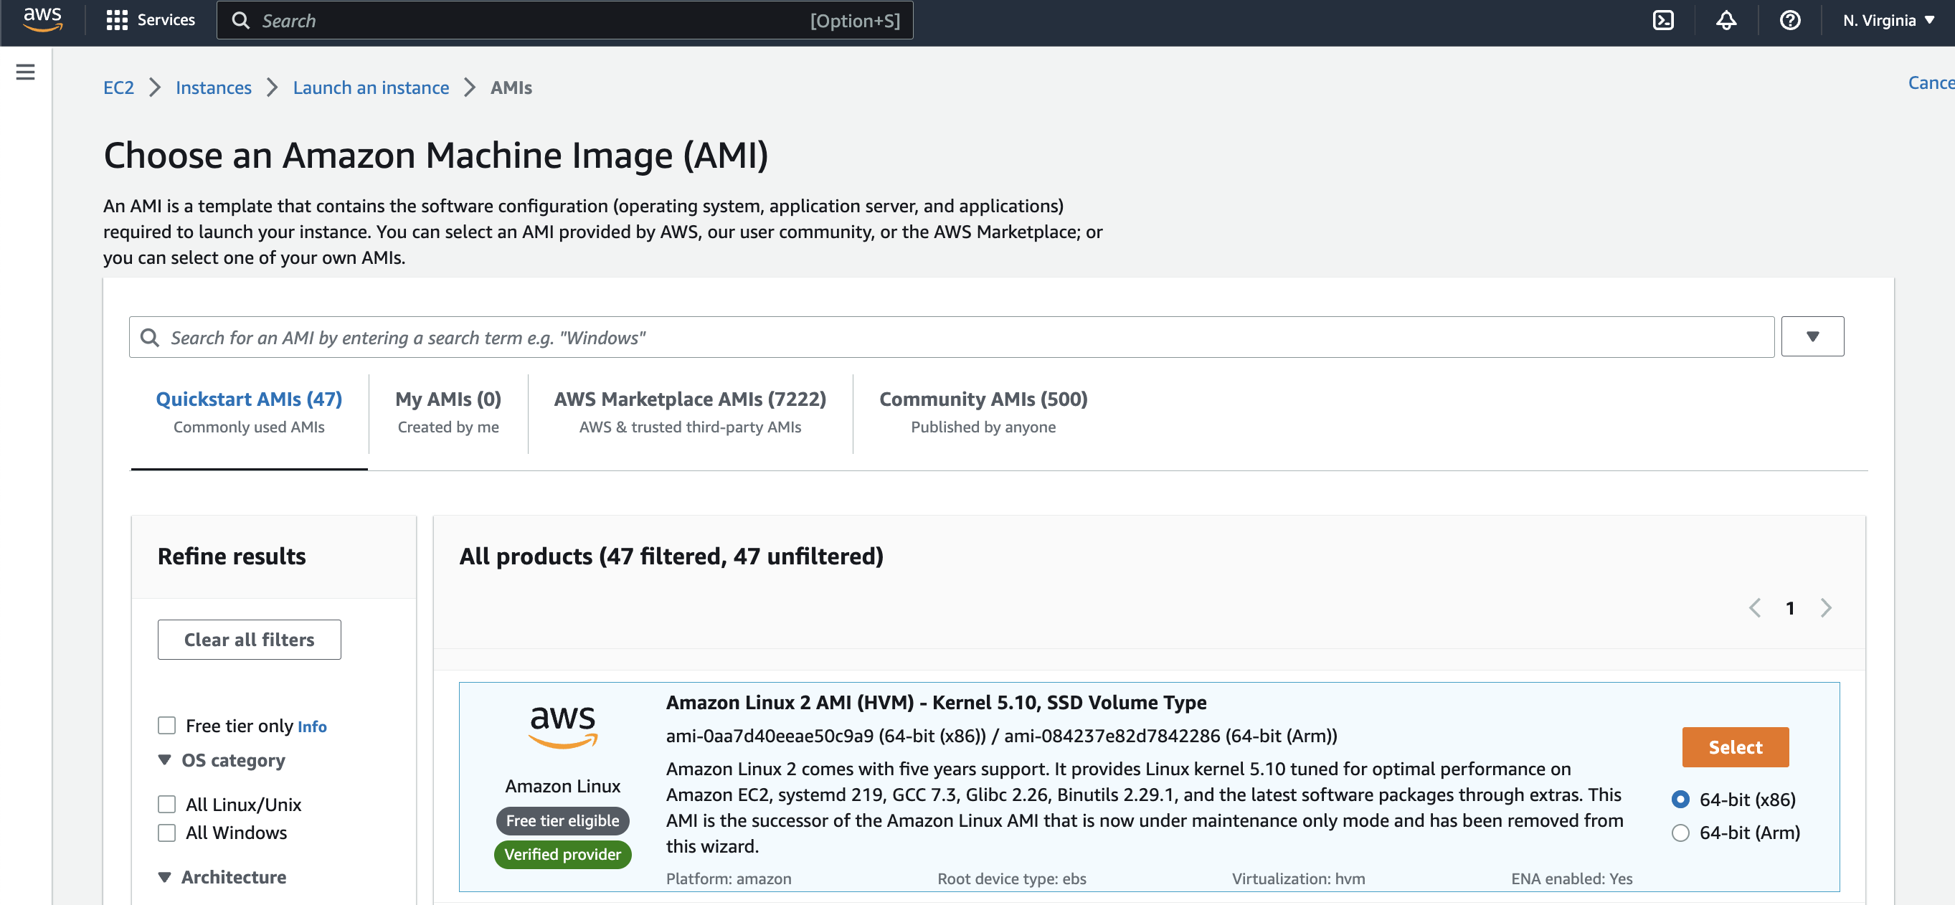Switch to Community AMIs tab
1955x905 pixels.
click(982, 412)
